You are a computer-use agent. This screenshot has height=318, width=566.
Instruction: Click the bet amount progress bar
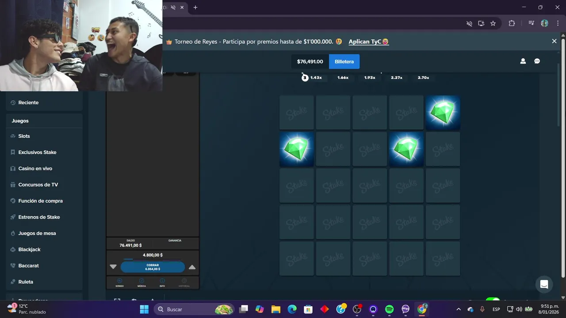pos(152,259)
